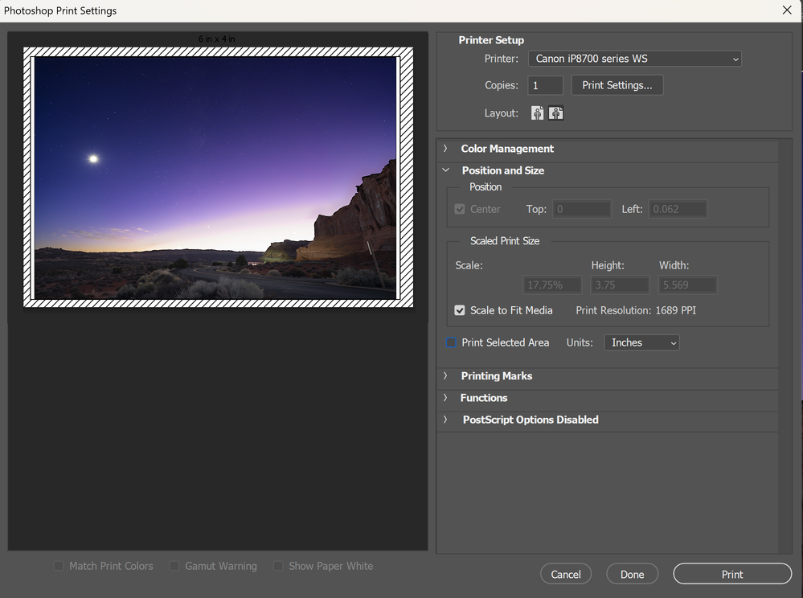The height and width of the screenshot is (598, 803).
Task: Open the Units dropdown
Action: [x=641, y=342]
